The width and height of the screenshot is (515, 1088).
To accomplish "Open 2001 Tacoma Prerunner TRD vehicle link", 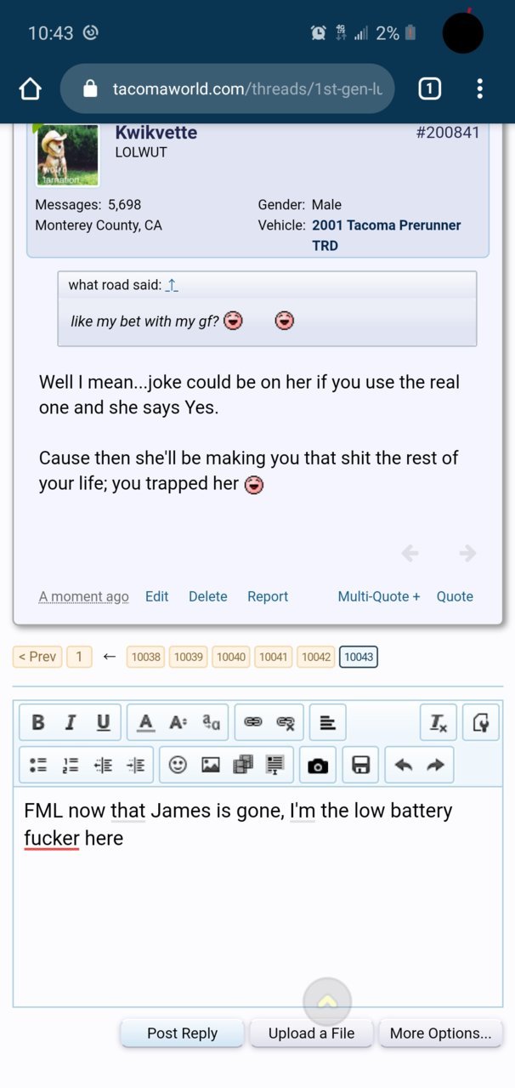I will pyautogui.click(x=387, y=235).
